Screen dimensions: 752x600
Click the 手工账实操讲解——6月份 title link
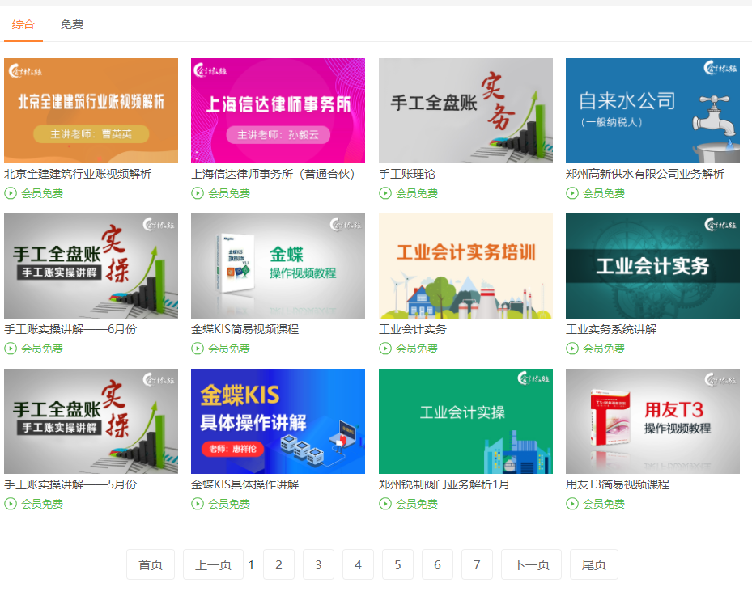point(70,329)
